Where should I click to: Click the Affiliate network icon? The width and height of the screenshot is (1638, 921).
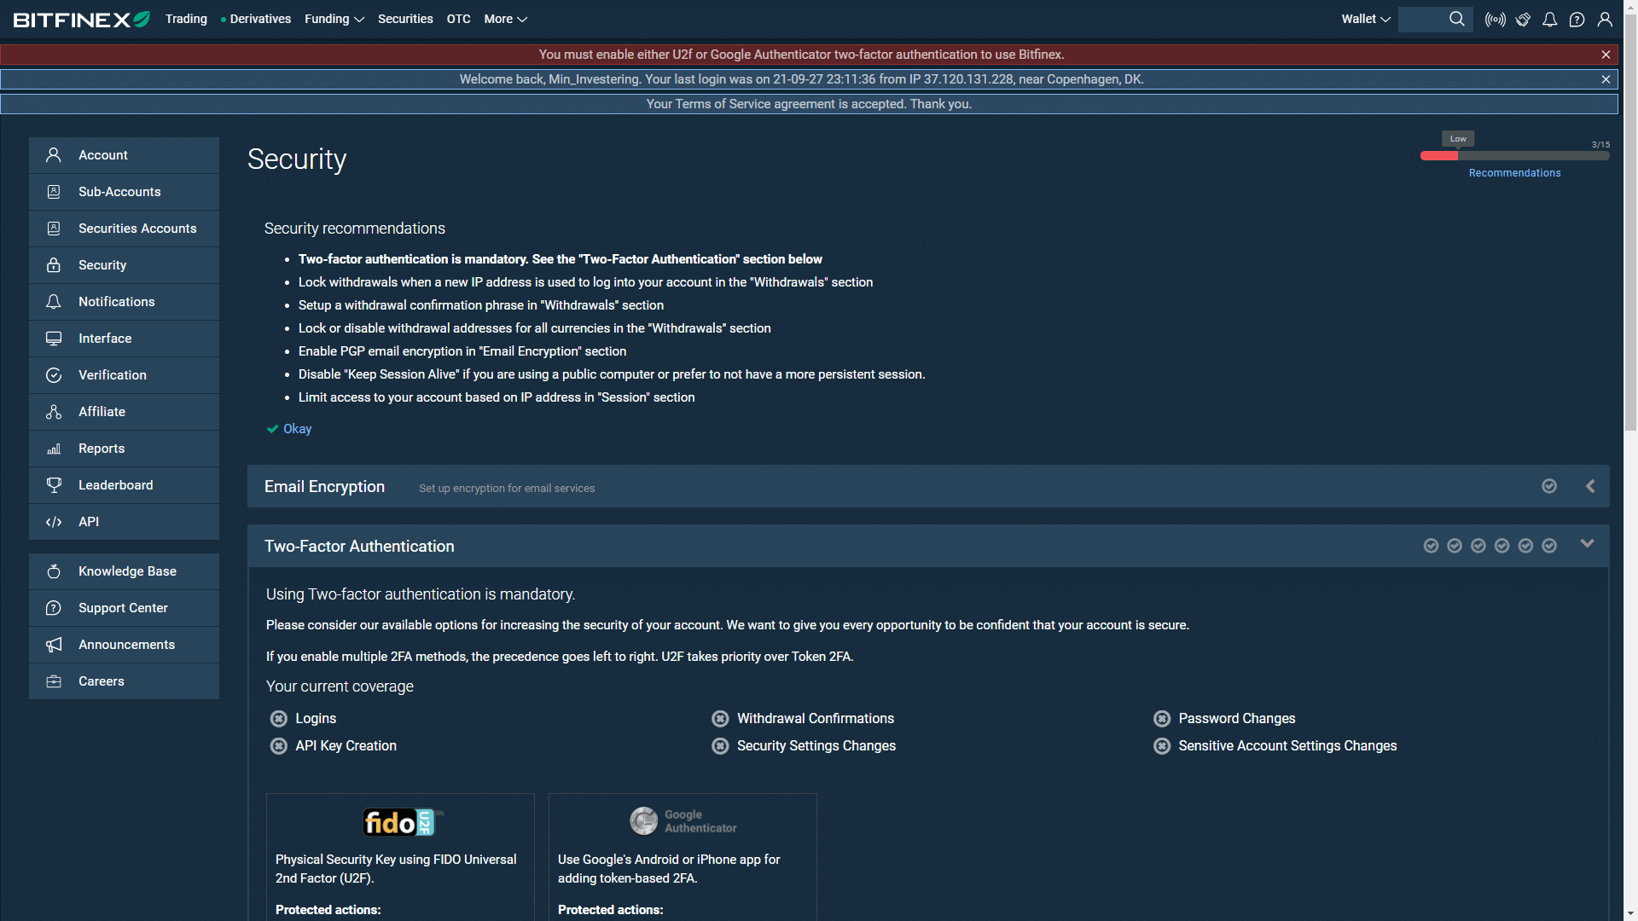point(54,412)
